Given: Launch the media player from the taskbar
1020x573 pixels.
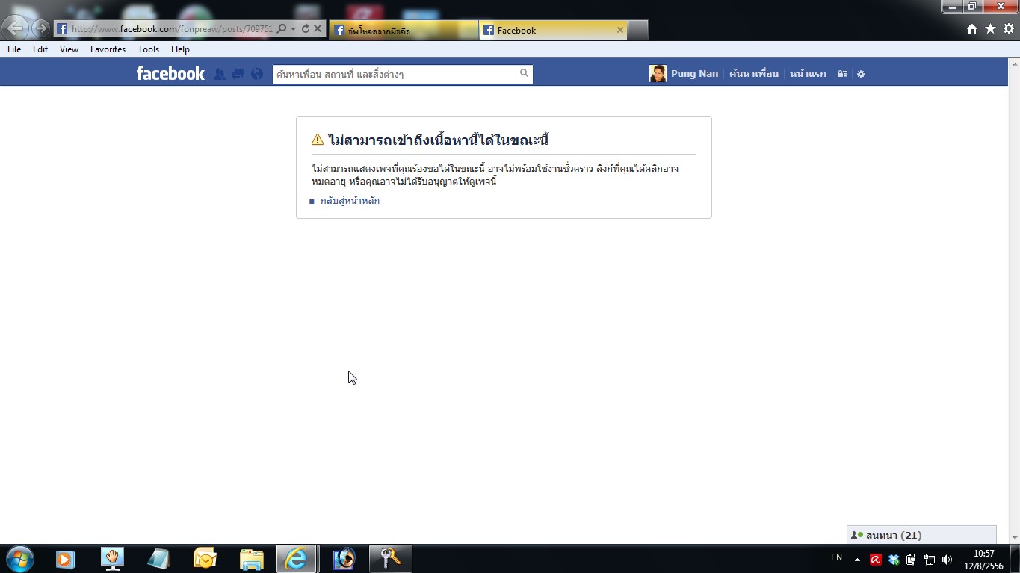Looking at the screenshot, I should click(66, 559).
